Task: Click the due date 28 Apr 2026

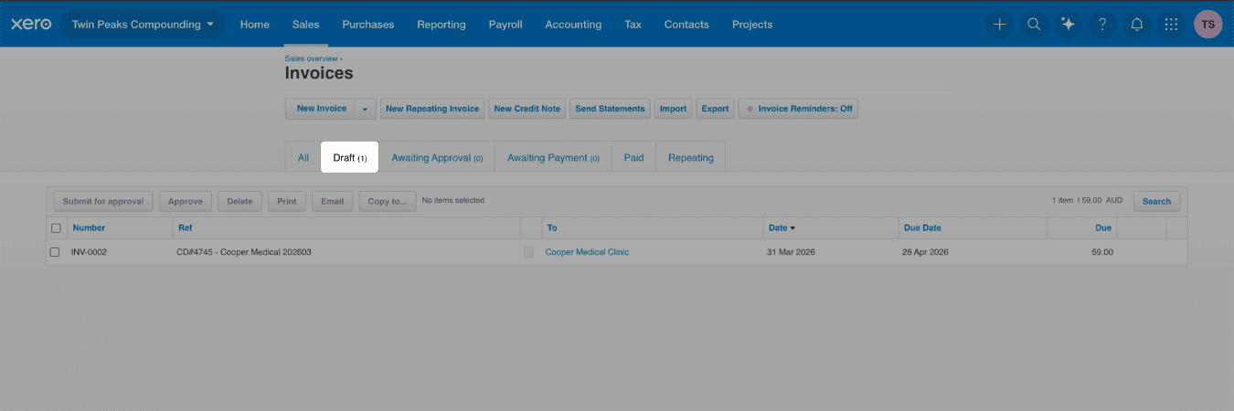Action: tap(925, 252)
